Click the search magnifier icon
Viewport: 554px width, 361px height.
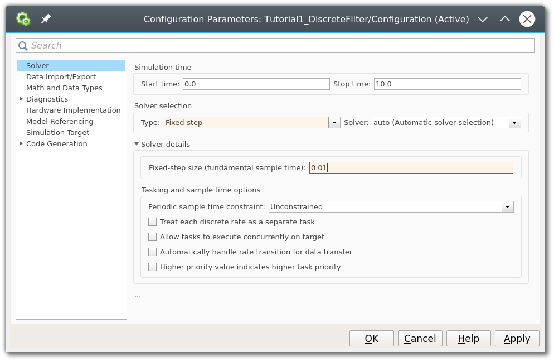click(22, 45)
